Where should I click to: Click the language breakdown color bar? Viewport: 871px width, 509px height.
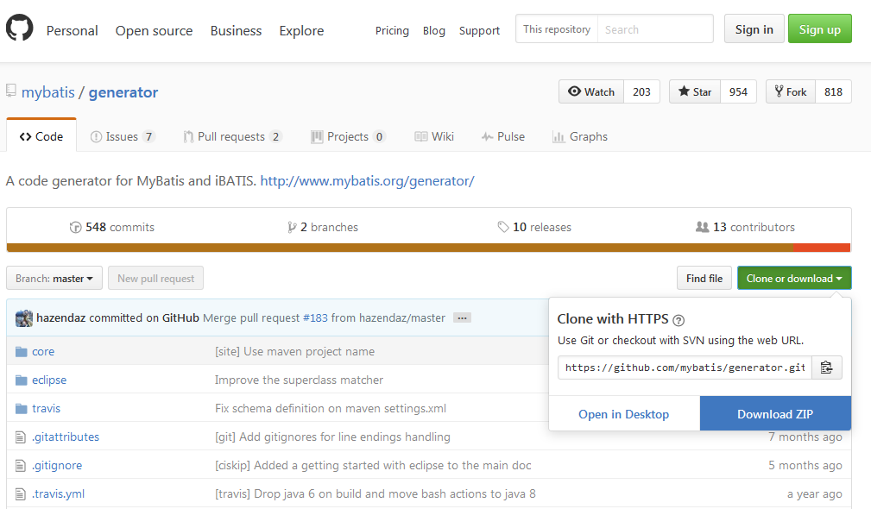point(428,248)
